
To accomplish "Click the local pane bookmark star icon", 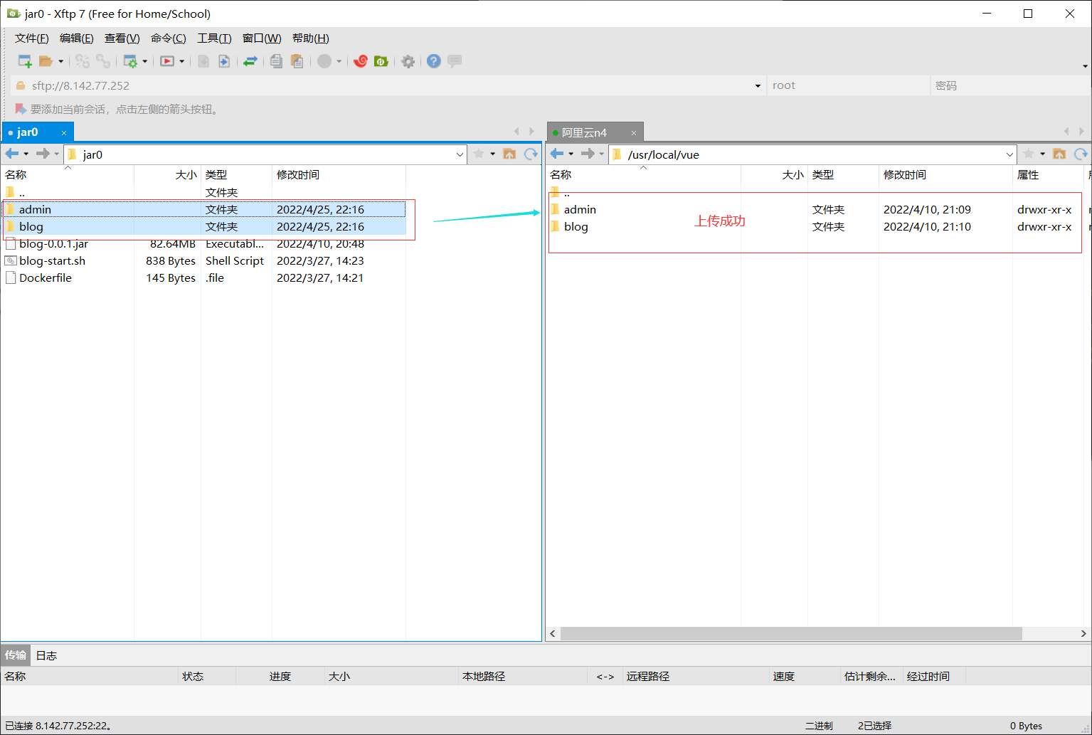I will (479, 154).
